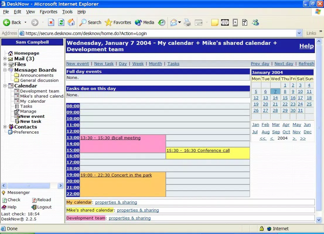Open the @call meeting event
This screenshot has height=234, width=324.
[x=110, y=138]
